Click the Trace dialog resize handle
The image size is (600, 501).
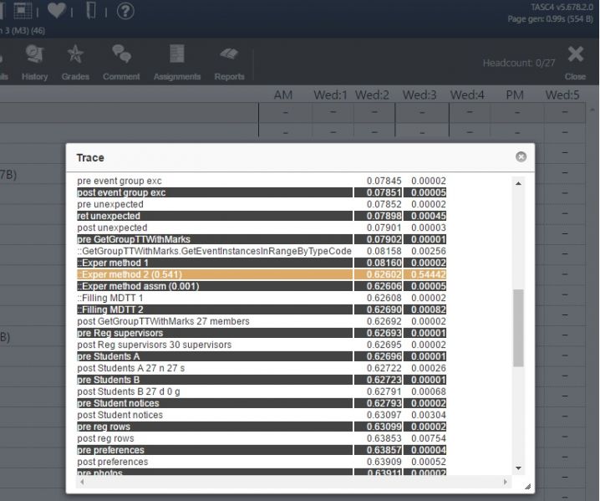pos(526,487)
